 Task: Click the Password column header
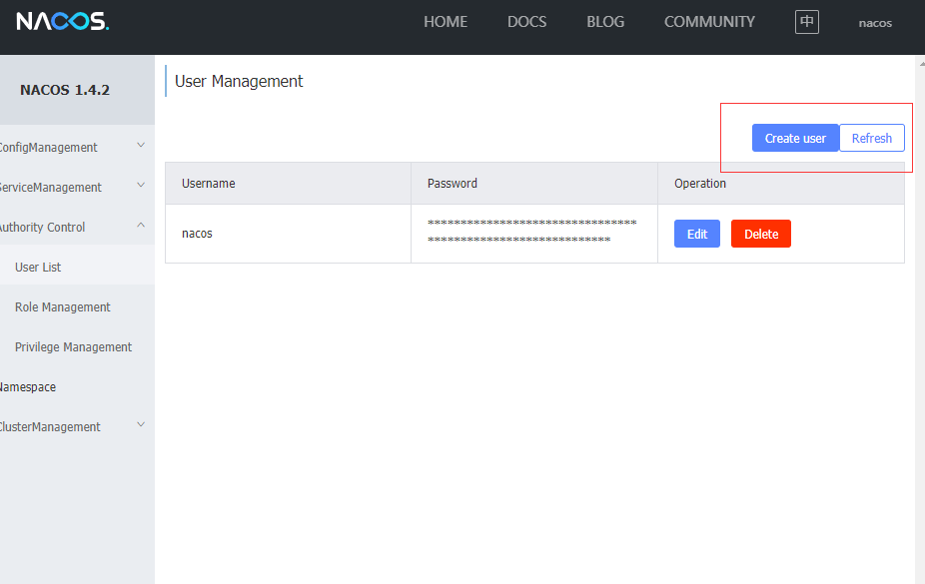pos(534,184)
